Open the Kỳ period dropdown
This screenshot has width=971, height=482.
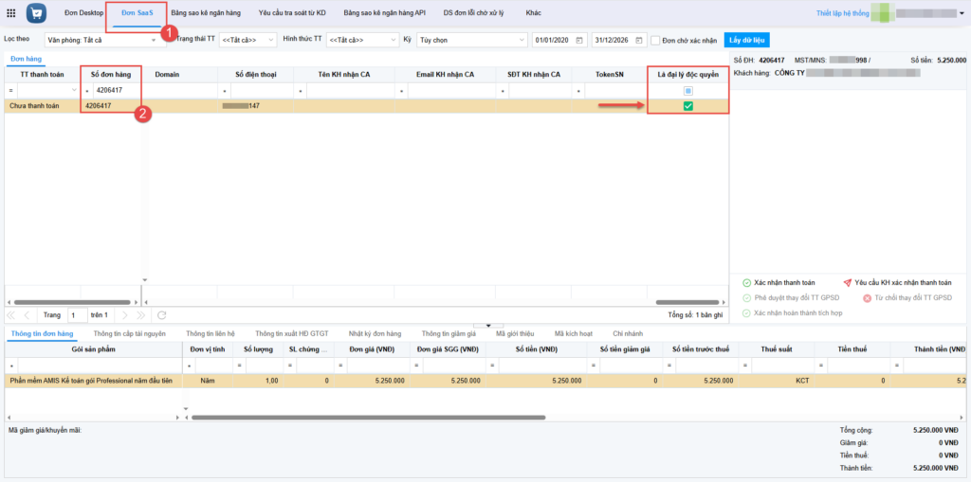pos(470,40)
